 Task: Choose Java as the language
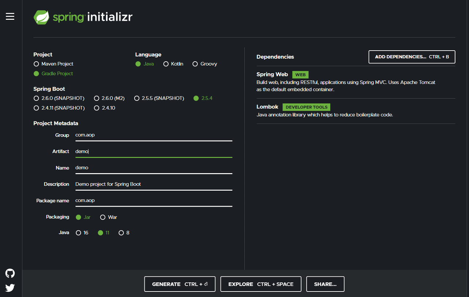(x=145, y=64)
